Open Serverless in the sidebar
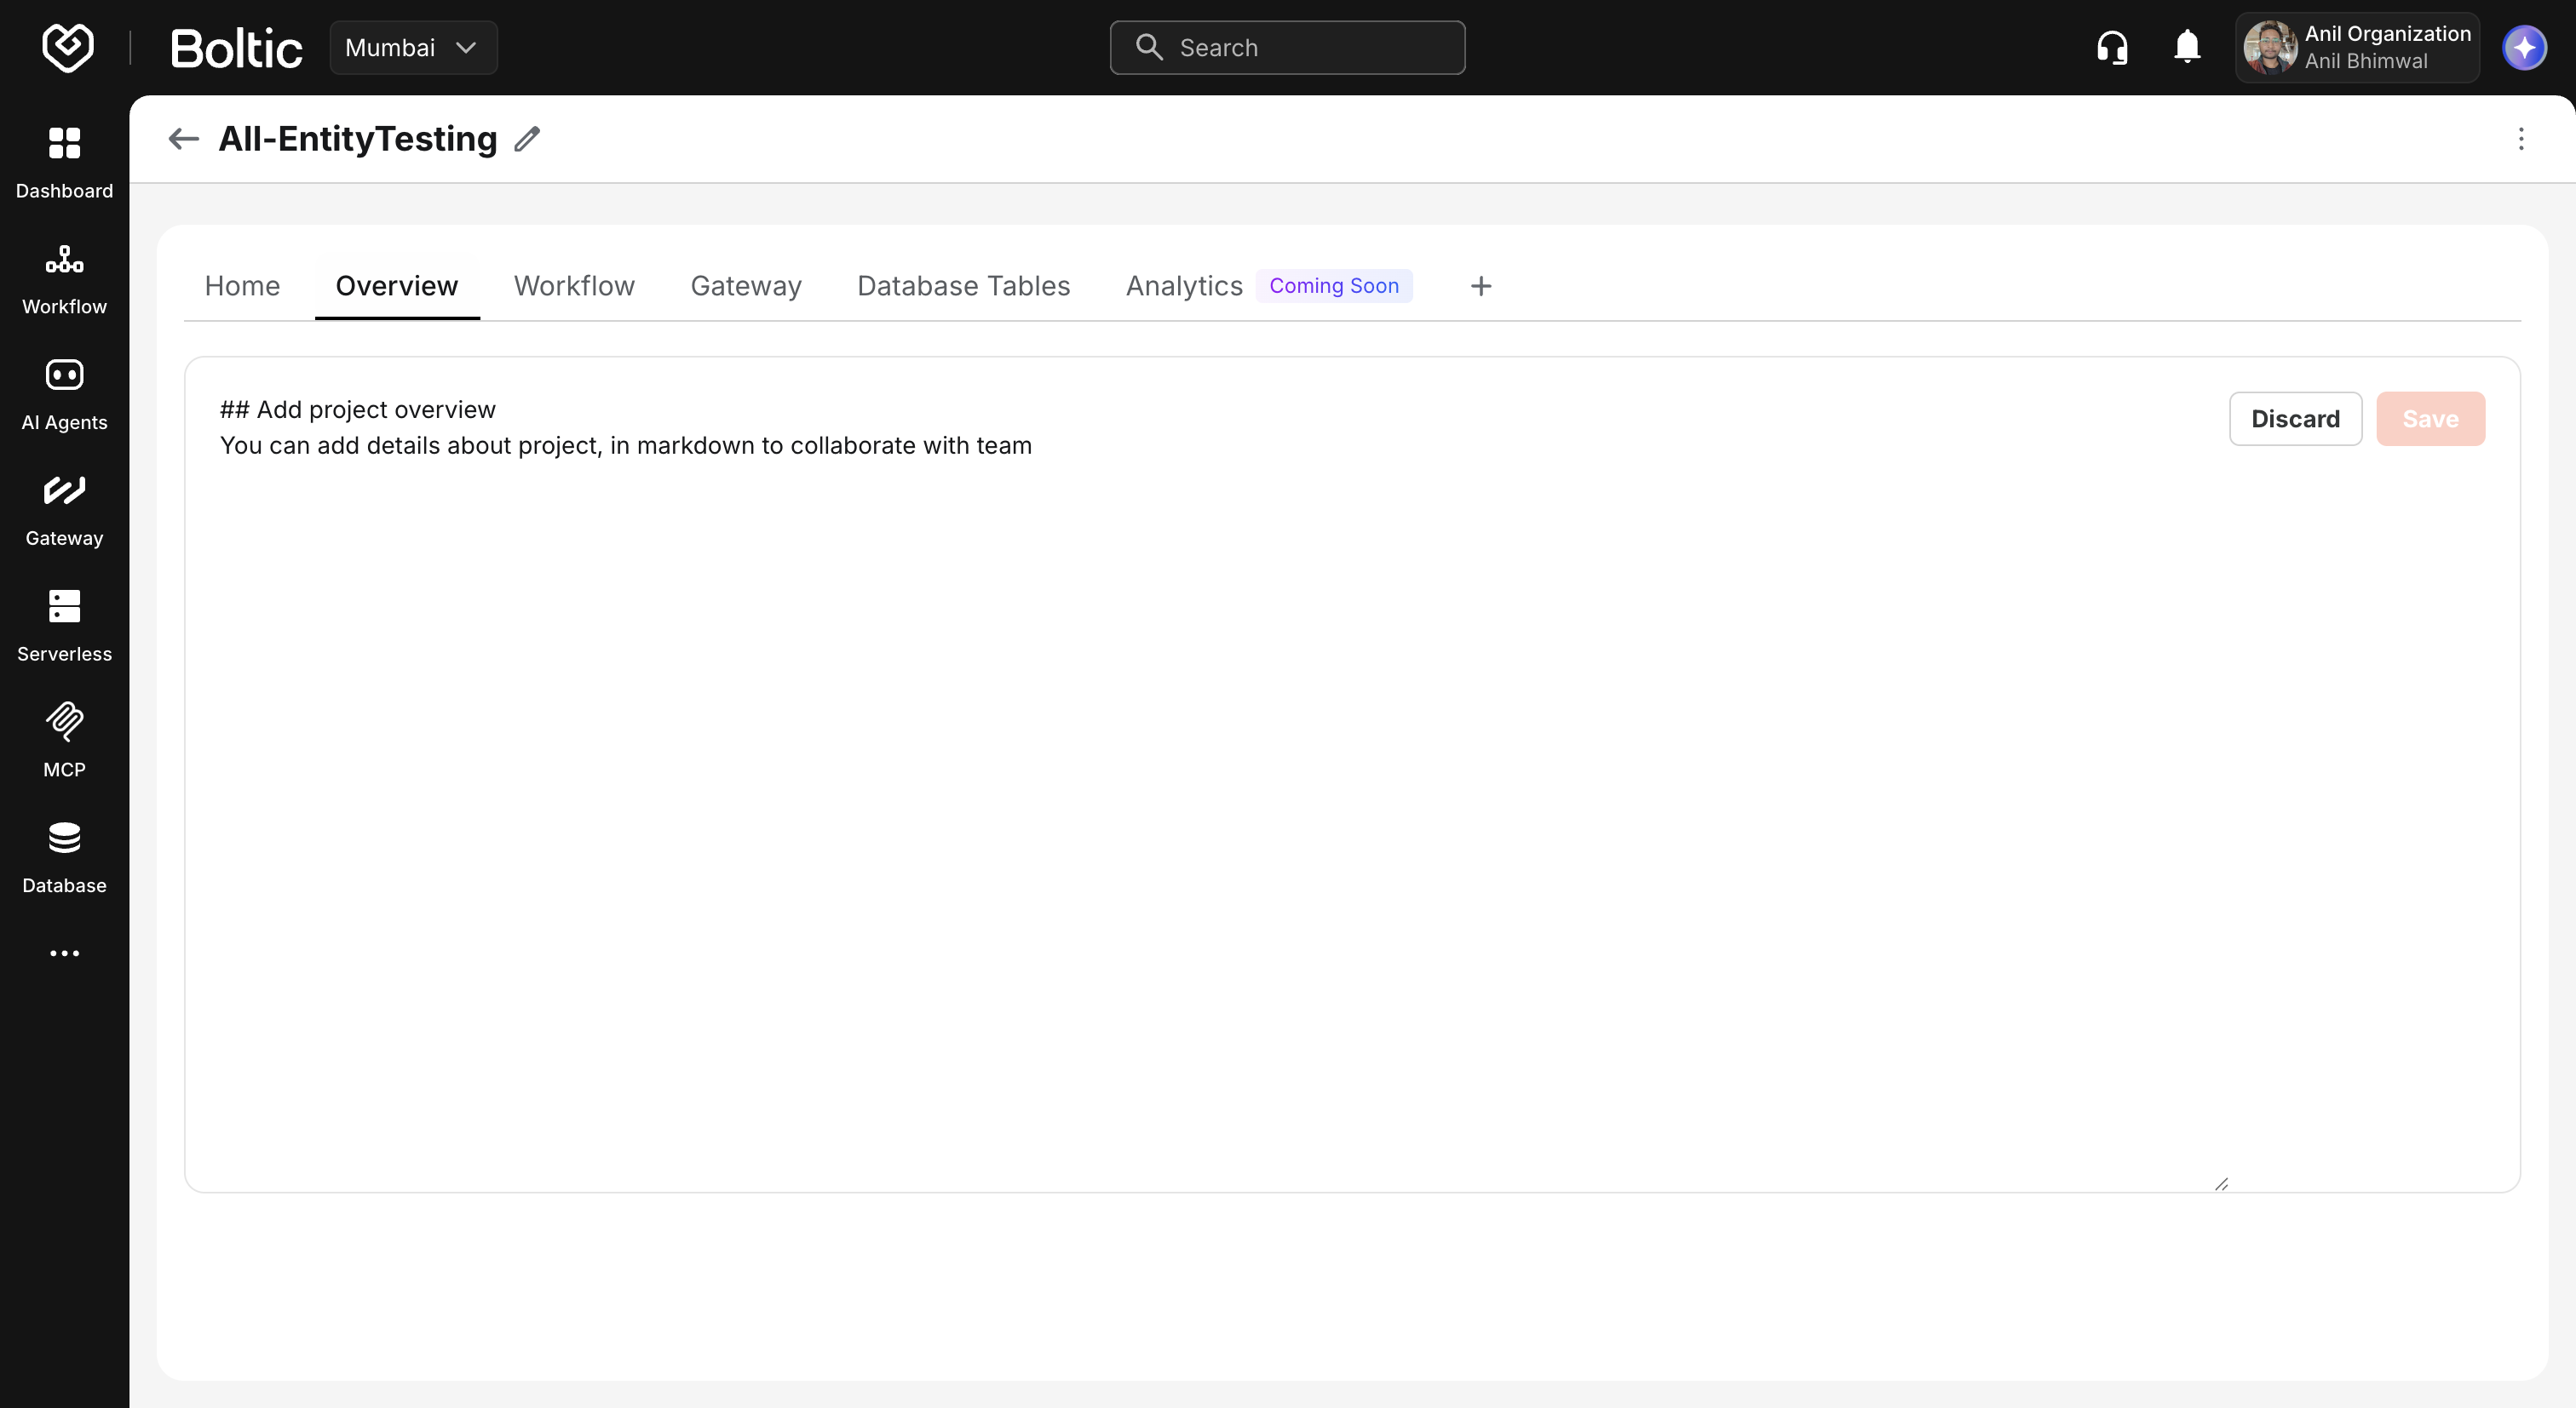The height and width of the screenshot is (1408, 2576). pyautogui.click(x=64, y=627)
